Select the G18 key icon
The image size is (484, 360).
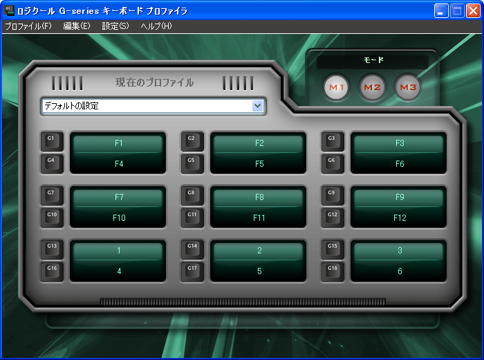click(x=333, y=271)
